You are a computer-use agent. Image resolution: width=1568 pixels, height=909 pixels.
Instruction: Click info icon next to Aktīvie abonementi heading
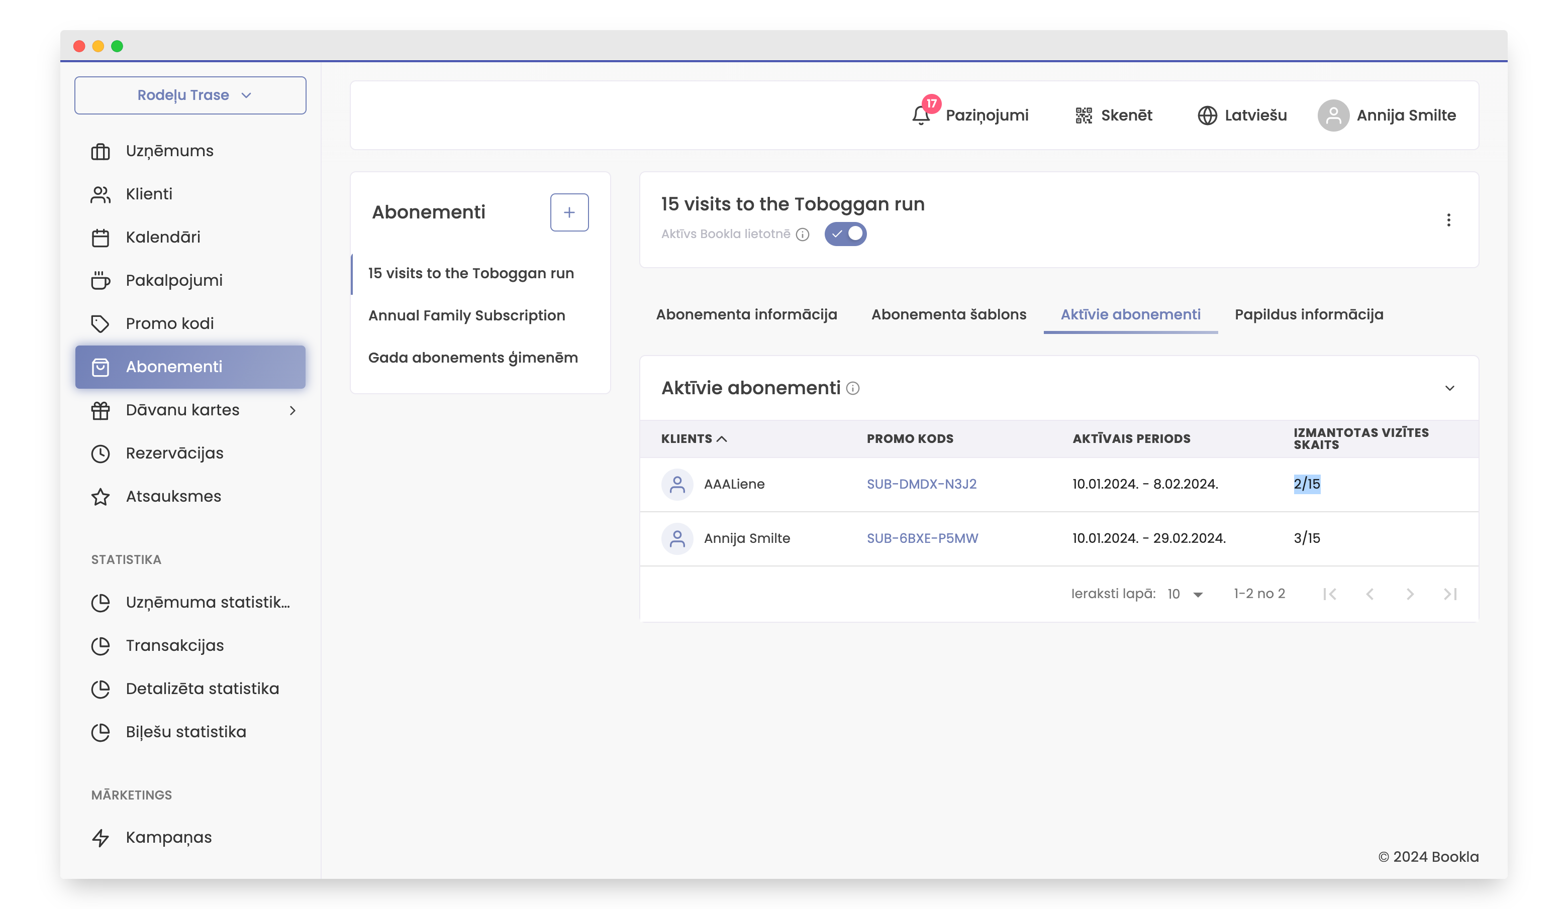point(853,389)
